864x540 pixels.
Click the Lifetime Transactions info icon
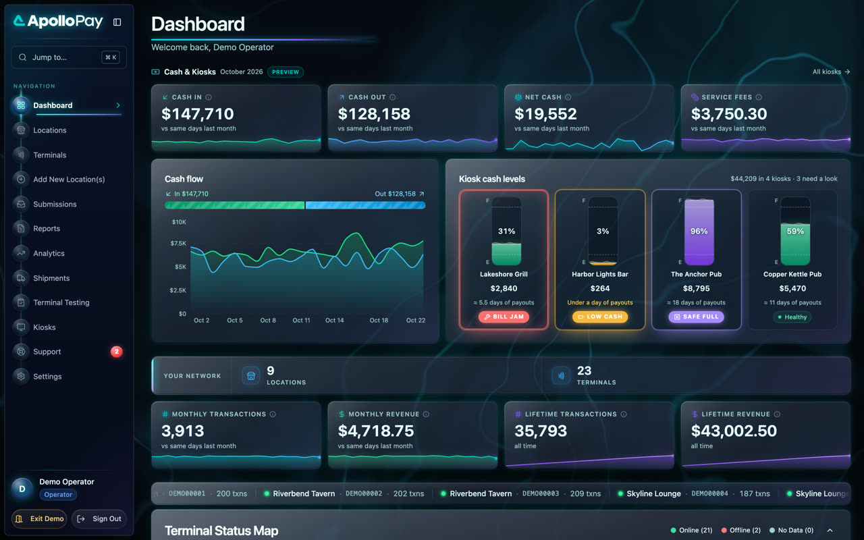pos(624,414)
